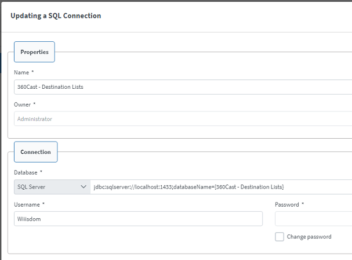Select the Properties section header
Viewport: 352px width, 260px height.
pos(34,52)
